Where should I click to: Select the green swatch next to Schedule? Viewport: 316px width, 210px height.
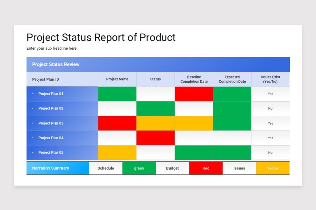tap(139, 168)
